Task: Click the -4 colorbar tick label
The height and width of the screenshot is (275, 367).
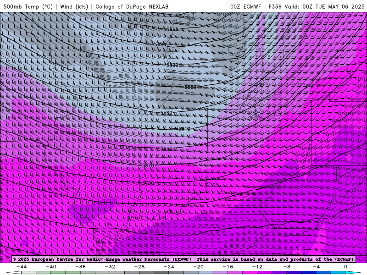Action: coord(317,267)
